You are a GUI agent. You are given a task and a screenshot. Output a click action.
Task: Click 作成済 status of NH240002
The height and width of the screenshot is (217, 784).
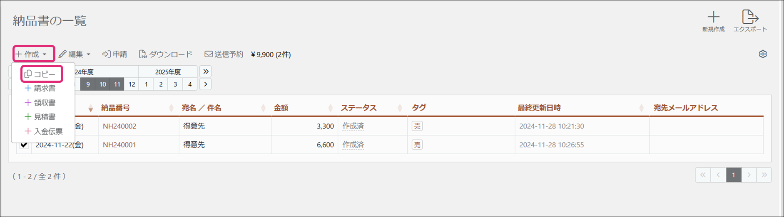[353, 126]
